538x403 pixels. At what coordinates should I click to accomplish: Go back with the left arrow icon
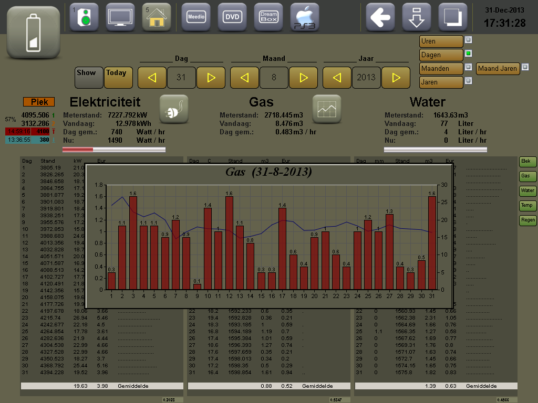(x=380, y=17)
